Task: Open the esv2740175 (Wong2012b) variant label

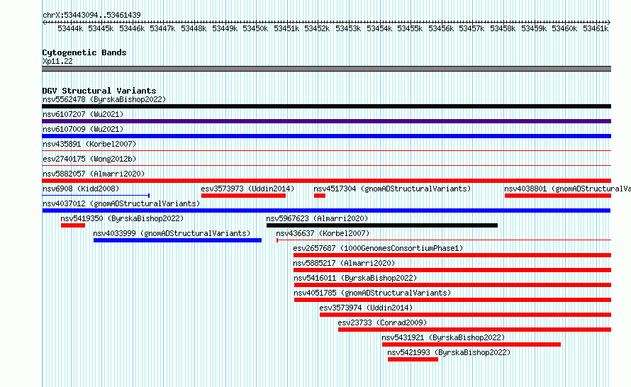Action: pos(89,159)
